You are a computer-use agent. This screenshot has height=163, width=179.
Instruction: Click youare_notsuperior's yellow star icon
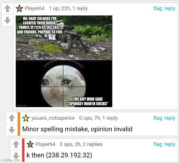click(26, 118)
